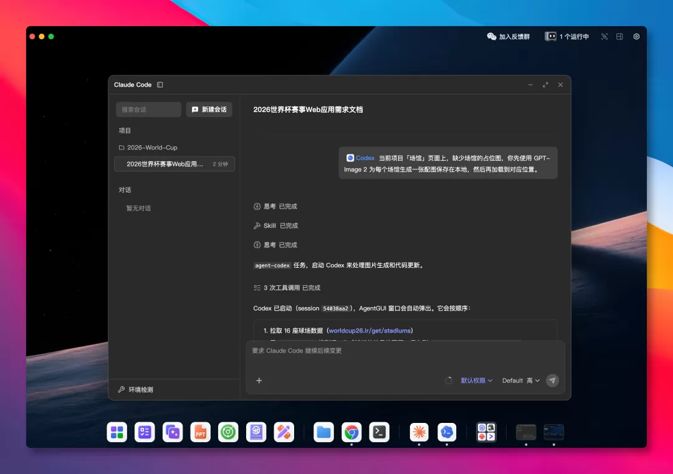Focus the 搜索会话 search field
673x474 pixels.
148,110
